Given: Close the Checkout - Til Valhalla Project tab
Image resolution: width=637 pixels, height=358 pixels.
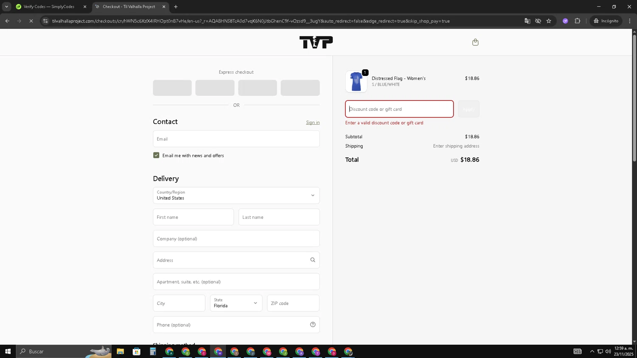Looking at the screenshot, I should pos(164,7).
